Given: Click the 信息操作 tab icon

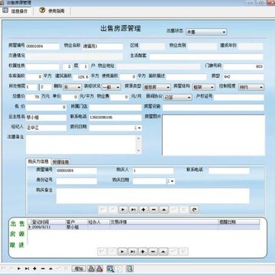Looking at the screenshot, I should 5,10.
